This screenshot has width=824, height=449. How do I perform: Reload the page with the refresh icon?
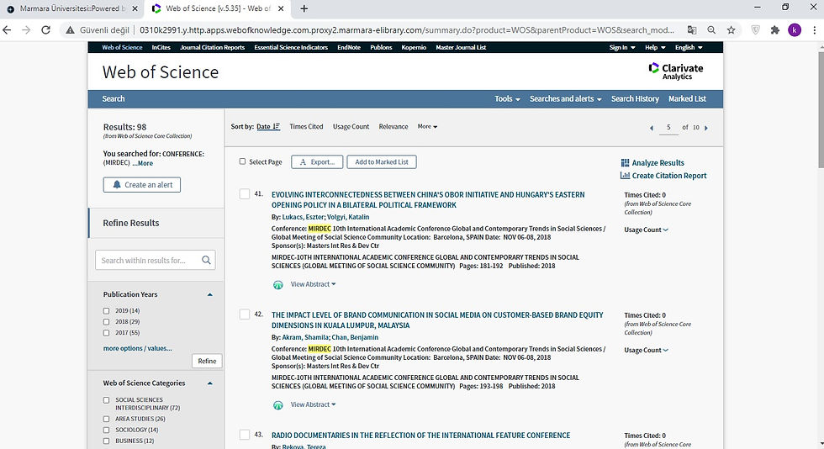[x=45, y=30]
